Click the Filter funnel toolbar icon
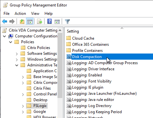The height and width of the screenshot is (118, 153). (x=67, y=22)
